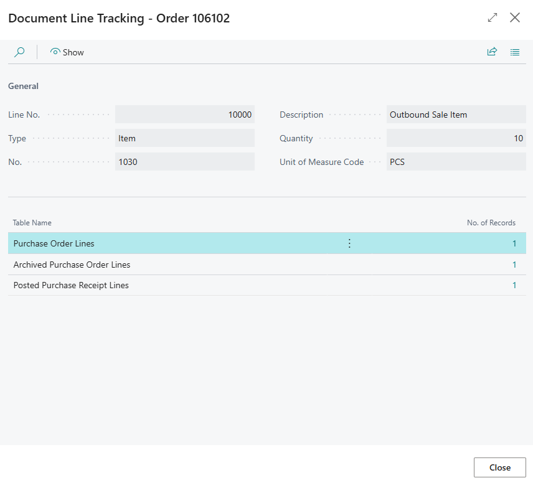533x483 pixels.
Task: Click the Show action with eye icon
Action: tap(67, 52)
